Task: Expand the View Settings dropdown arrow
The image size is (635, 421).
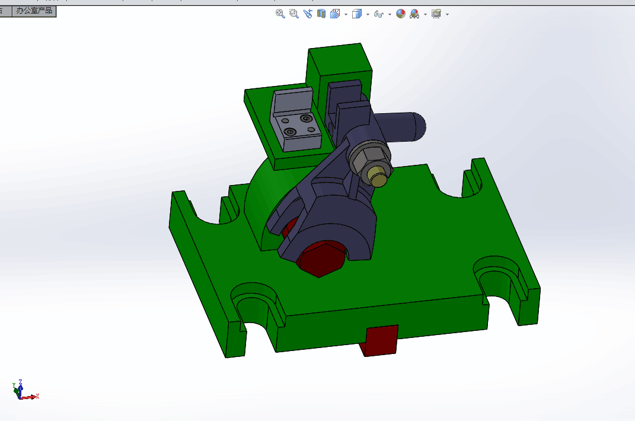Action: 447,14
